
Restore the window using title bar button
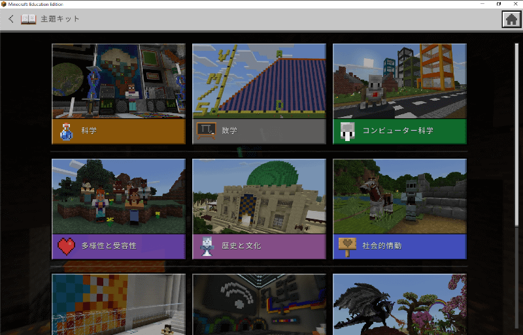pyautogui.click(x=498, y=4)
